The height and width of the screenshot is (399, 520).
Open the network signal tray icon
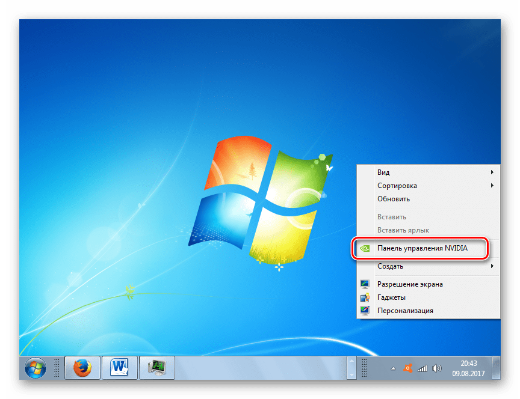tap(422, 368)
